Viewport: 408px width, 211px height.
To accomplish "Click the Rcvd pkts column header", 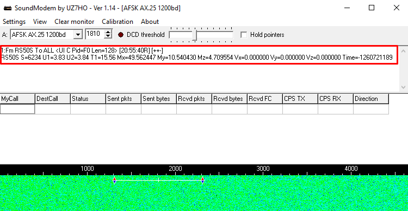I will click(194, 99).
